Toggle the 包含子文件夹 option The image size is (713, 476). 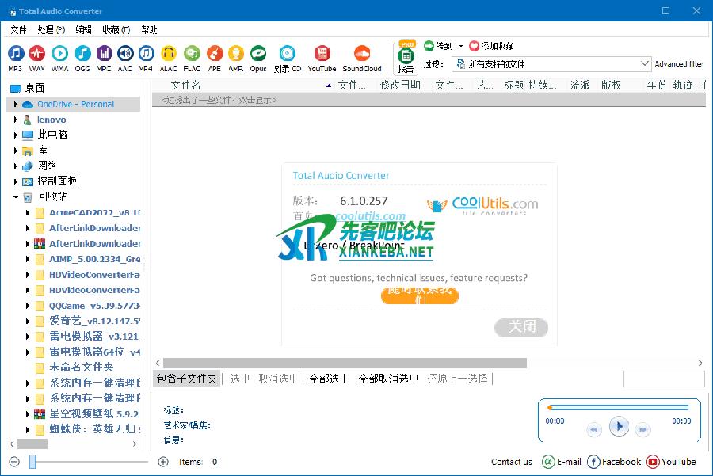(x=186, y=379)
